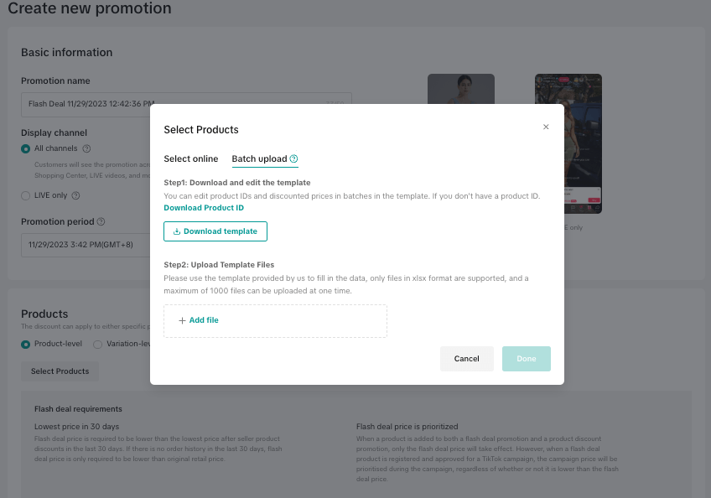This screenshot has width=711, height=498.
Task: Click the Batch upload help icon
Action: [x=293, y=159]
